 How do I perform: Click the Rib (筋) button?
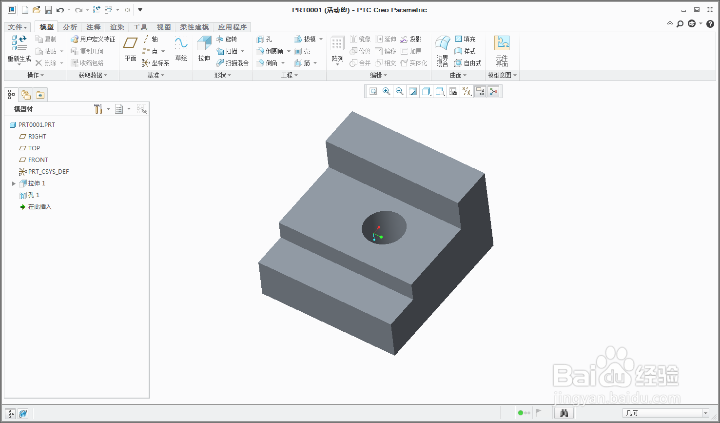click(302, 63)
